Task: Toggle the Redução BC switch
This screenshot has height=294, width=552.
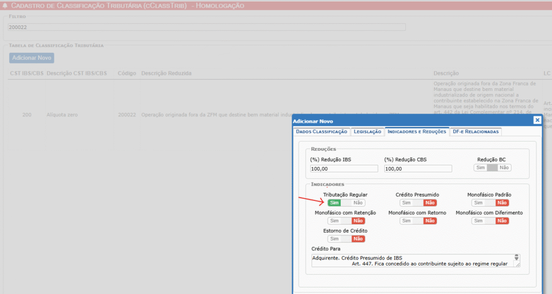Action: coord(492,168)
